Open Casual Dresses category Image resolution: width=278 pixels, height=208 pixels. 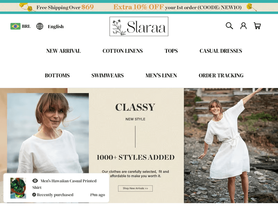point(221,51)
